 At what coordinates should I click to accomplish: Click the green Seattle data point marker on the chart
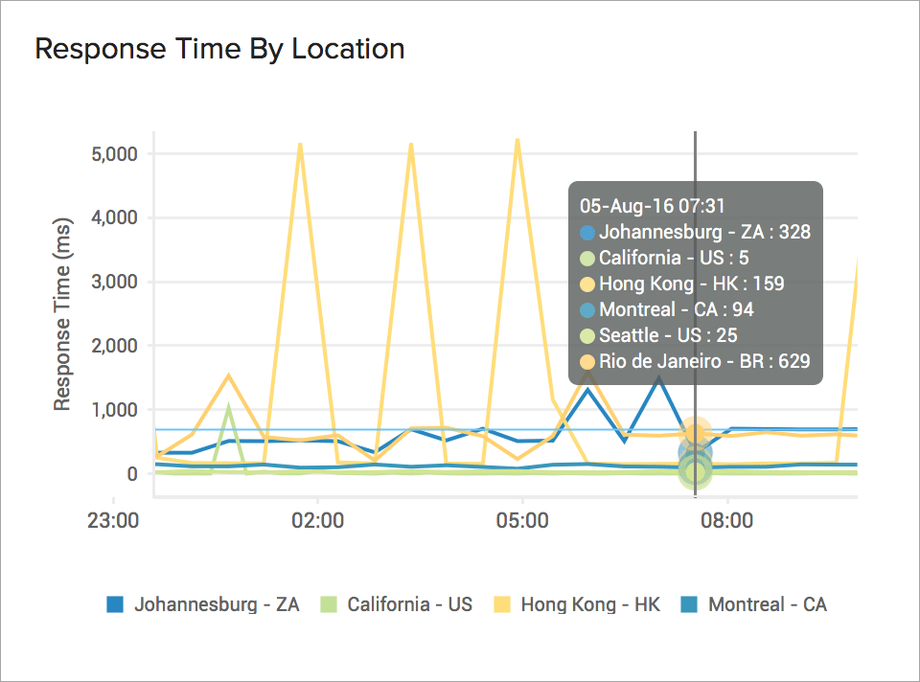coord(695,469)
